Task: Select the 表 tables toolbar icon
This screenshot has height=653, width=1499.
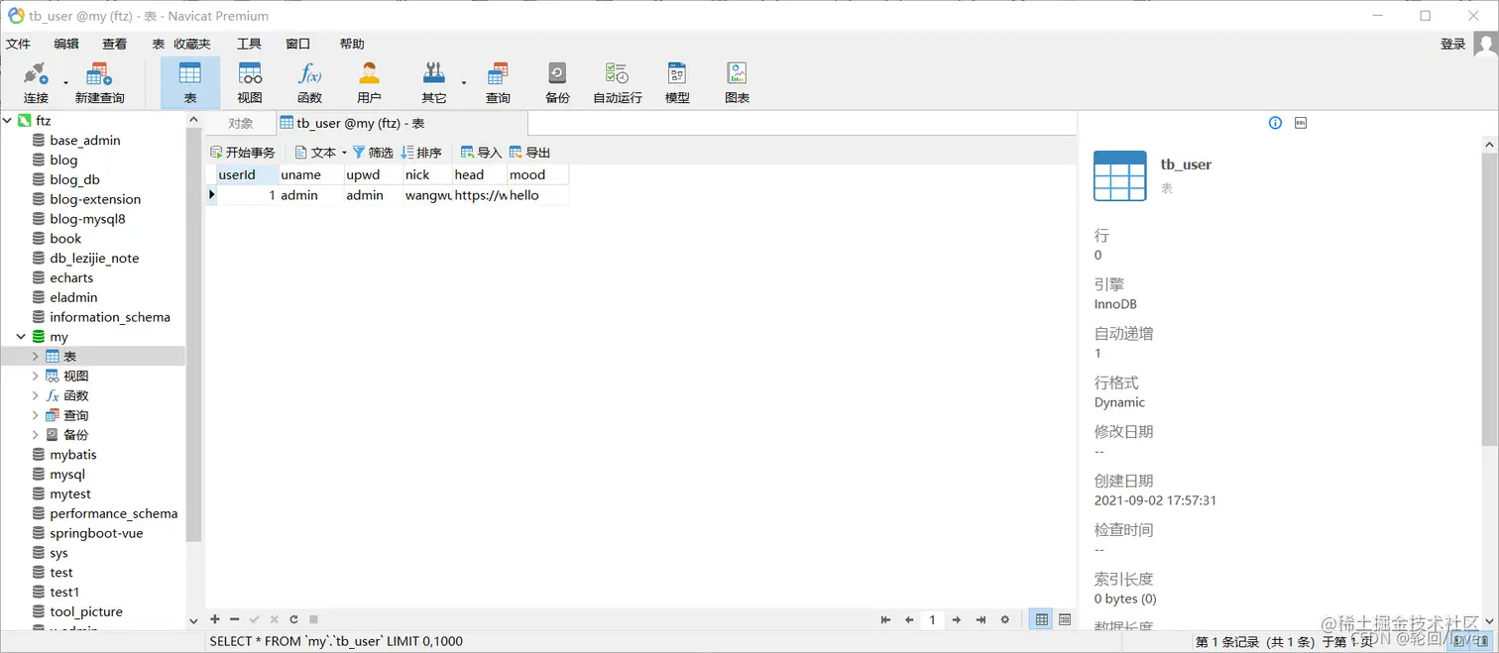Action: click(x=189, y=82)
